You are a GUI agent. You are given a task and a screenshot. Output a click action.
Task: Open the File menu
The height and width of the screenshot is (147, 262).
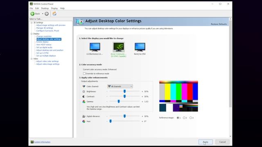[x=31, y=8]
